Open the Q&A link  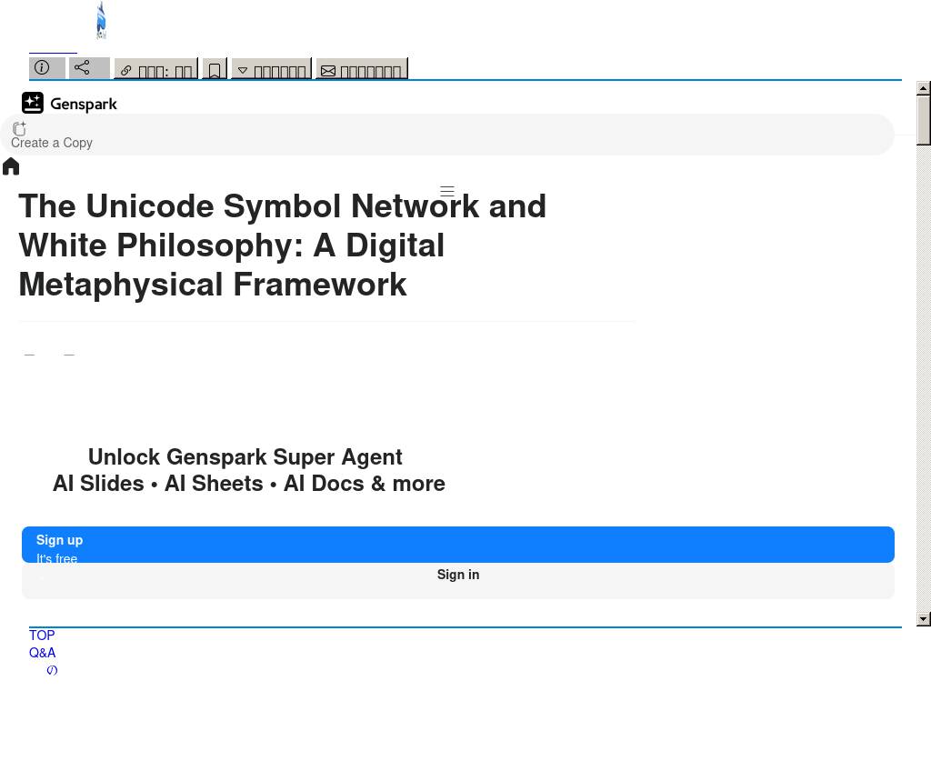pos(42,653)
